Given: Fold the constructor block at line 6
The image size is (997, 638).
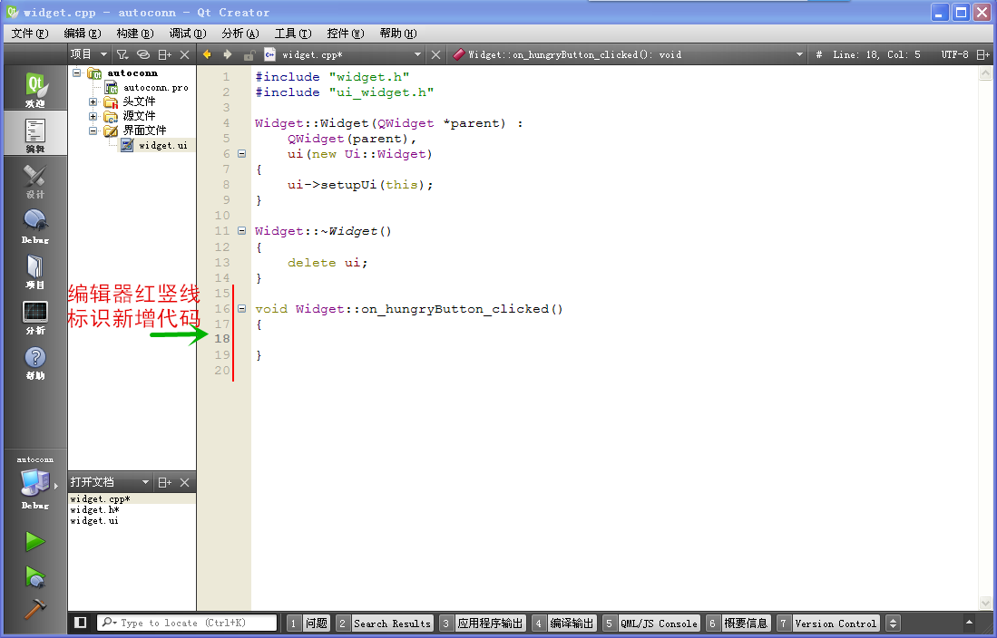Looking at the screenshot, I should pos(241,153).
